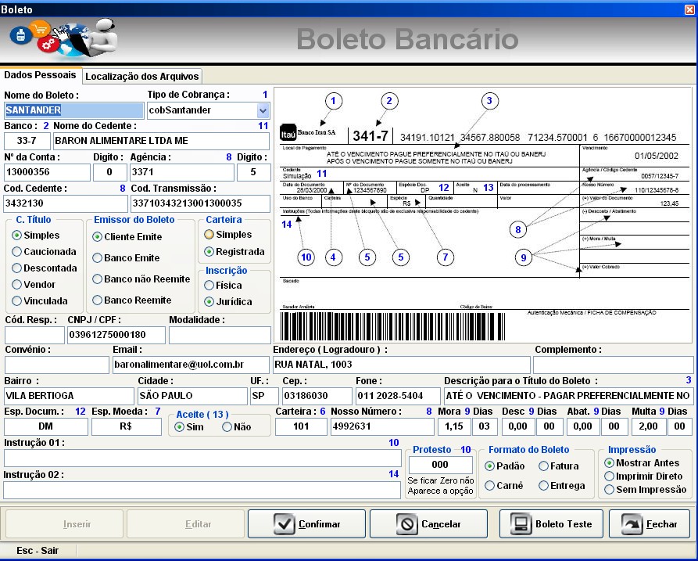Click the Email input field
This screenshot has height=561, width=698.
(x=191, y=365)
